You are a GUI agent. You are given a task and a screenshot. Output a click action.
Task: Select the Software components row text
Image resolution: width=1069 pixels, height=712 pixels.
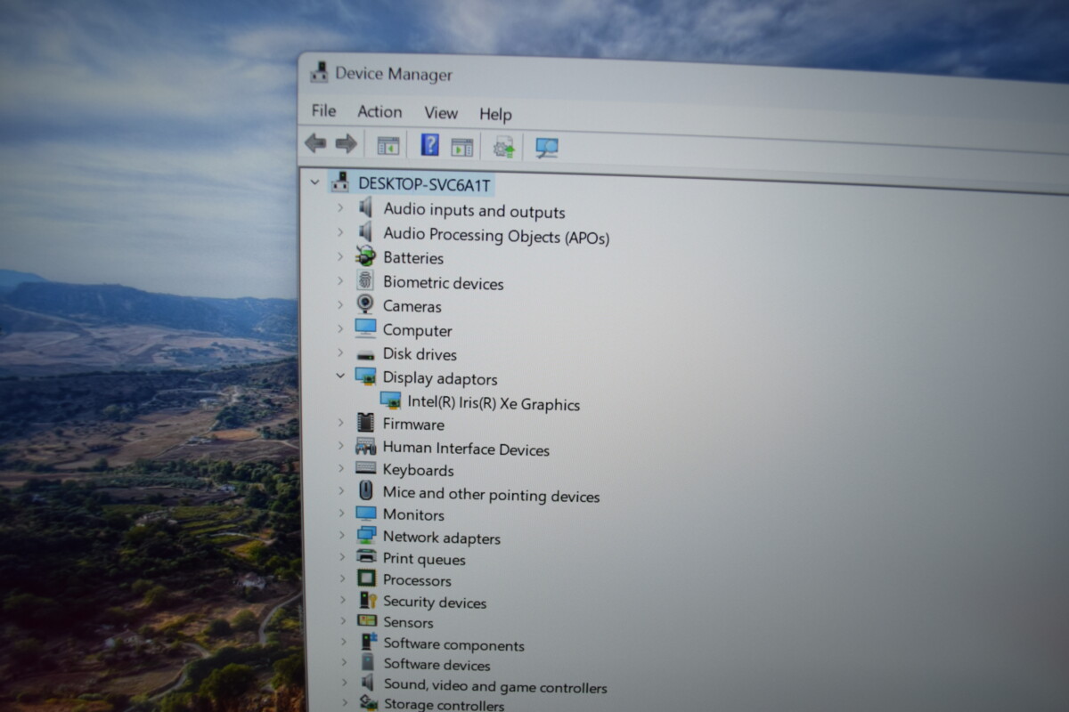point(453,644)
